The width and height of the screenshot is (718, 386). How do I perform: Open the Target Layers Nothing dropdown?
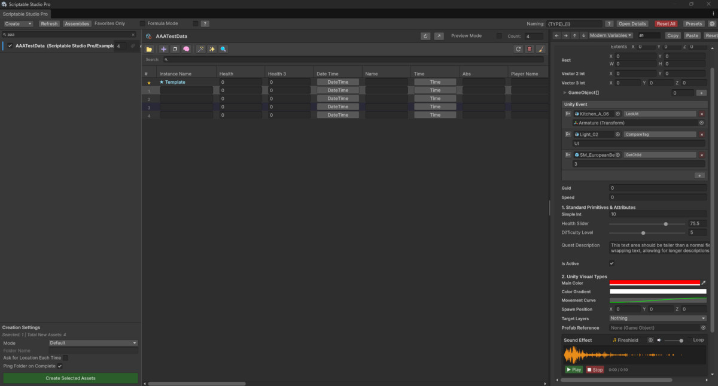pos(658,318)
